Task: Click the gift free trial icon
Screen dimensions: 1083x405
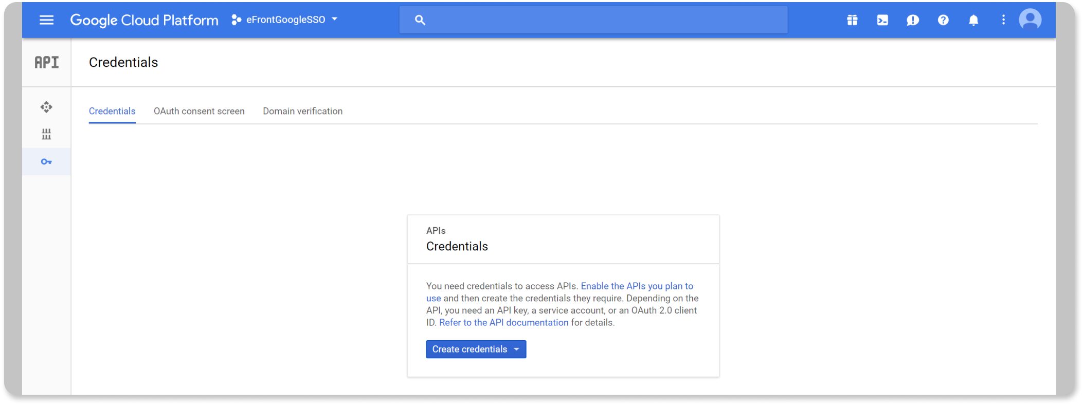Action: (x=852, y=20)
